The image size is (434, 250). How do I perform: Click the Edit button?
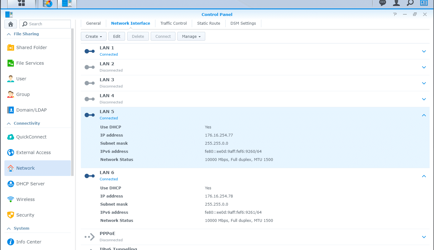pyautogui.click(x=117, y=36)
